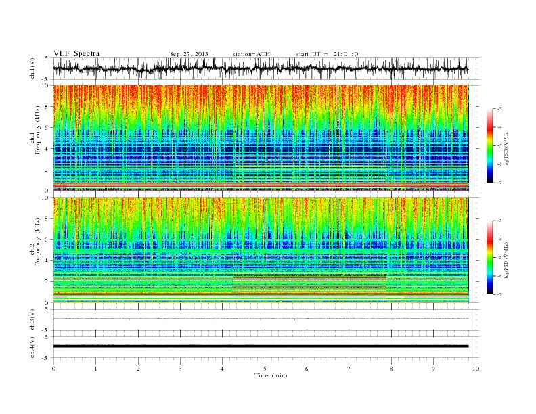536x414 pixels.
Task: Click the "2" tick on the time axis
Action: click(138, 369)
